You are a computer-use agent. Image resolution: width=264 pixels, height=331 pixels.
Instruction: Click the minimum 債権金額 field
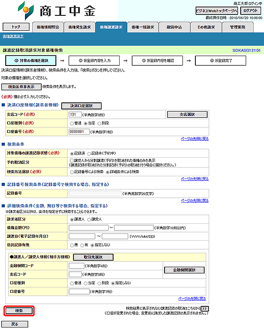[88, 228]
